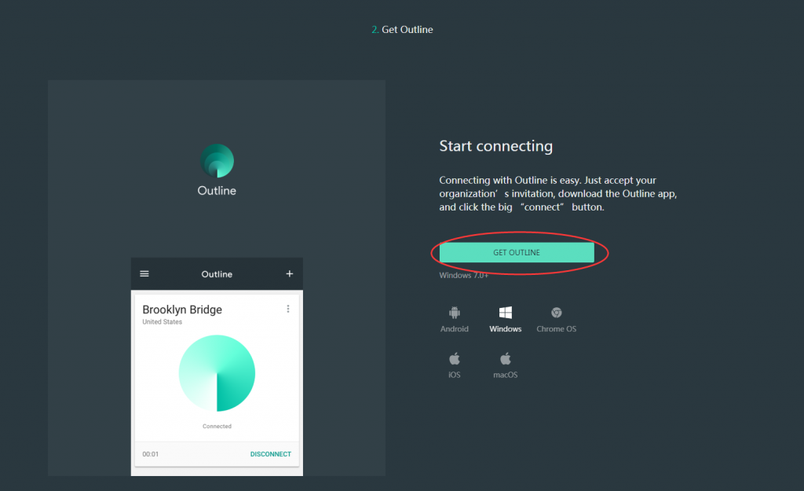Select the Brooklyn Bridge server name

coord(182,310)
